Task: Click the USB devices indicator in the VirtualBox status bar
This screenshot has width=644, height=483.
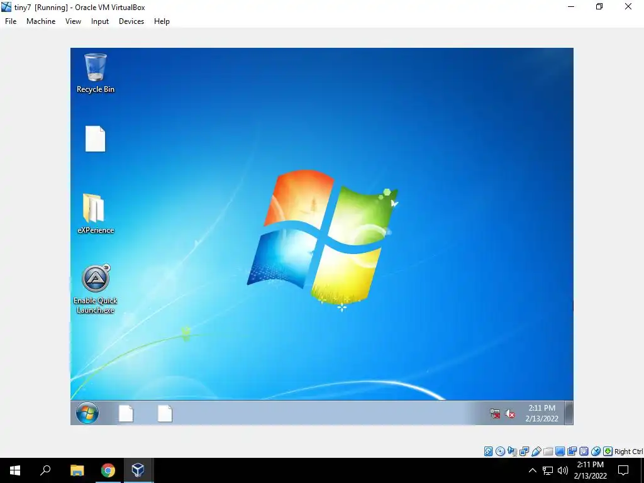Action: click(x=536, y=452)
